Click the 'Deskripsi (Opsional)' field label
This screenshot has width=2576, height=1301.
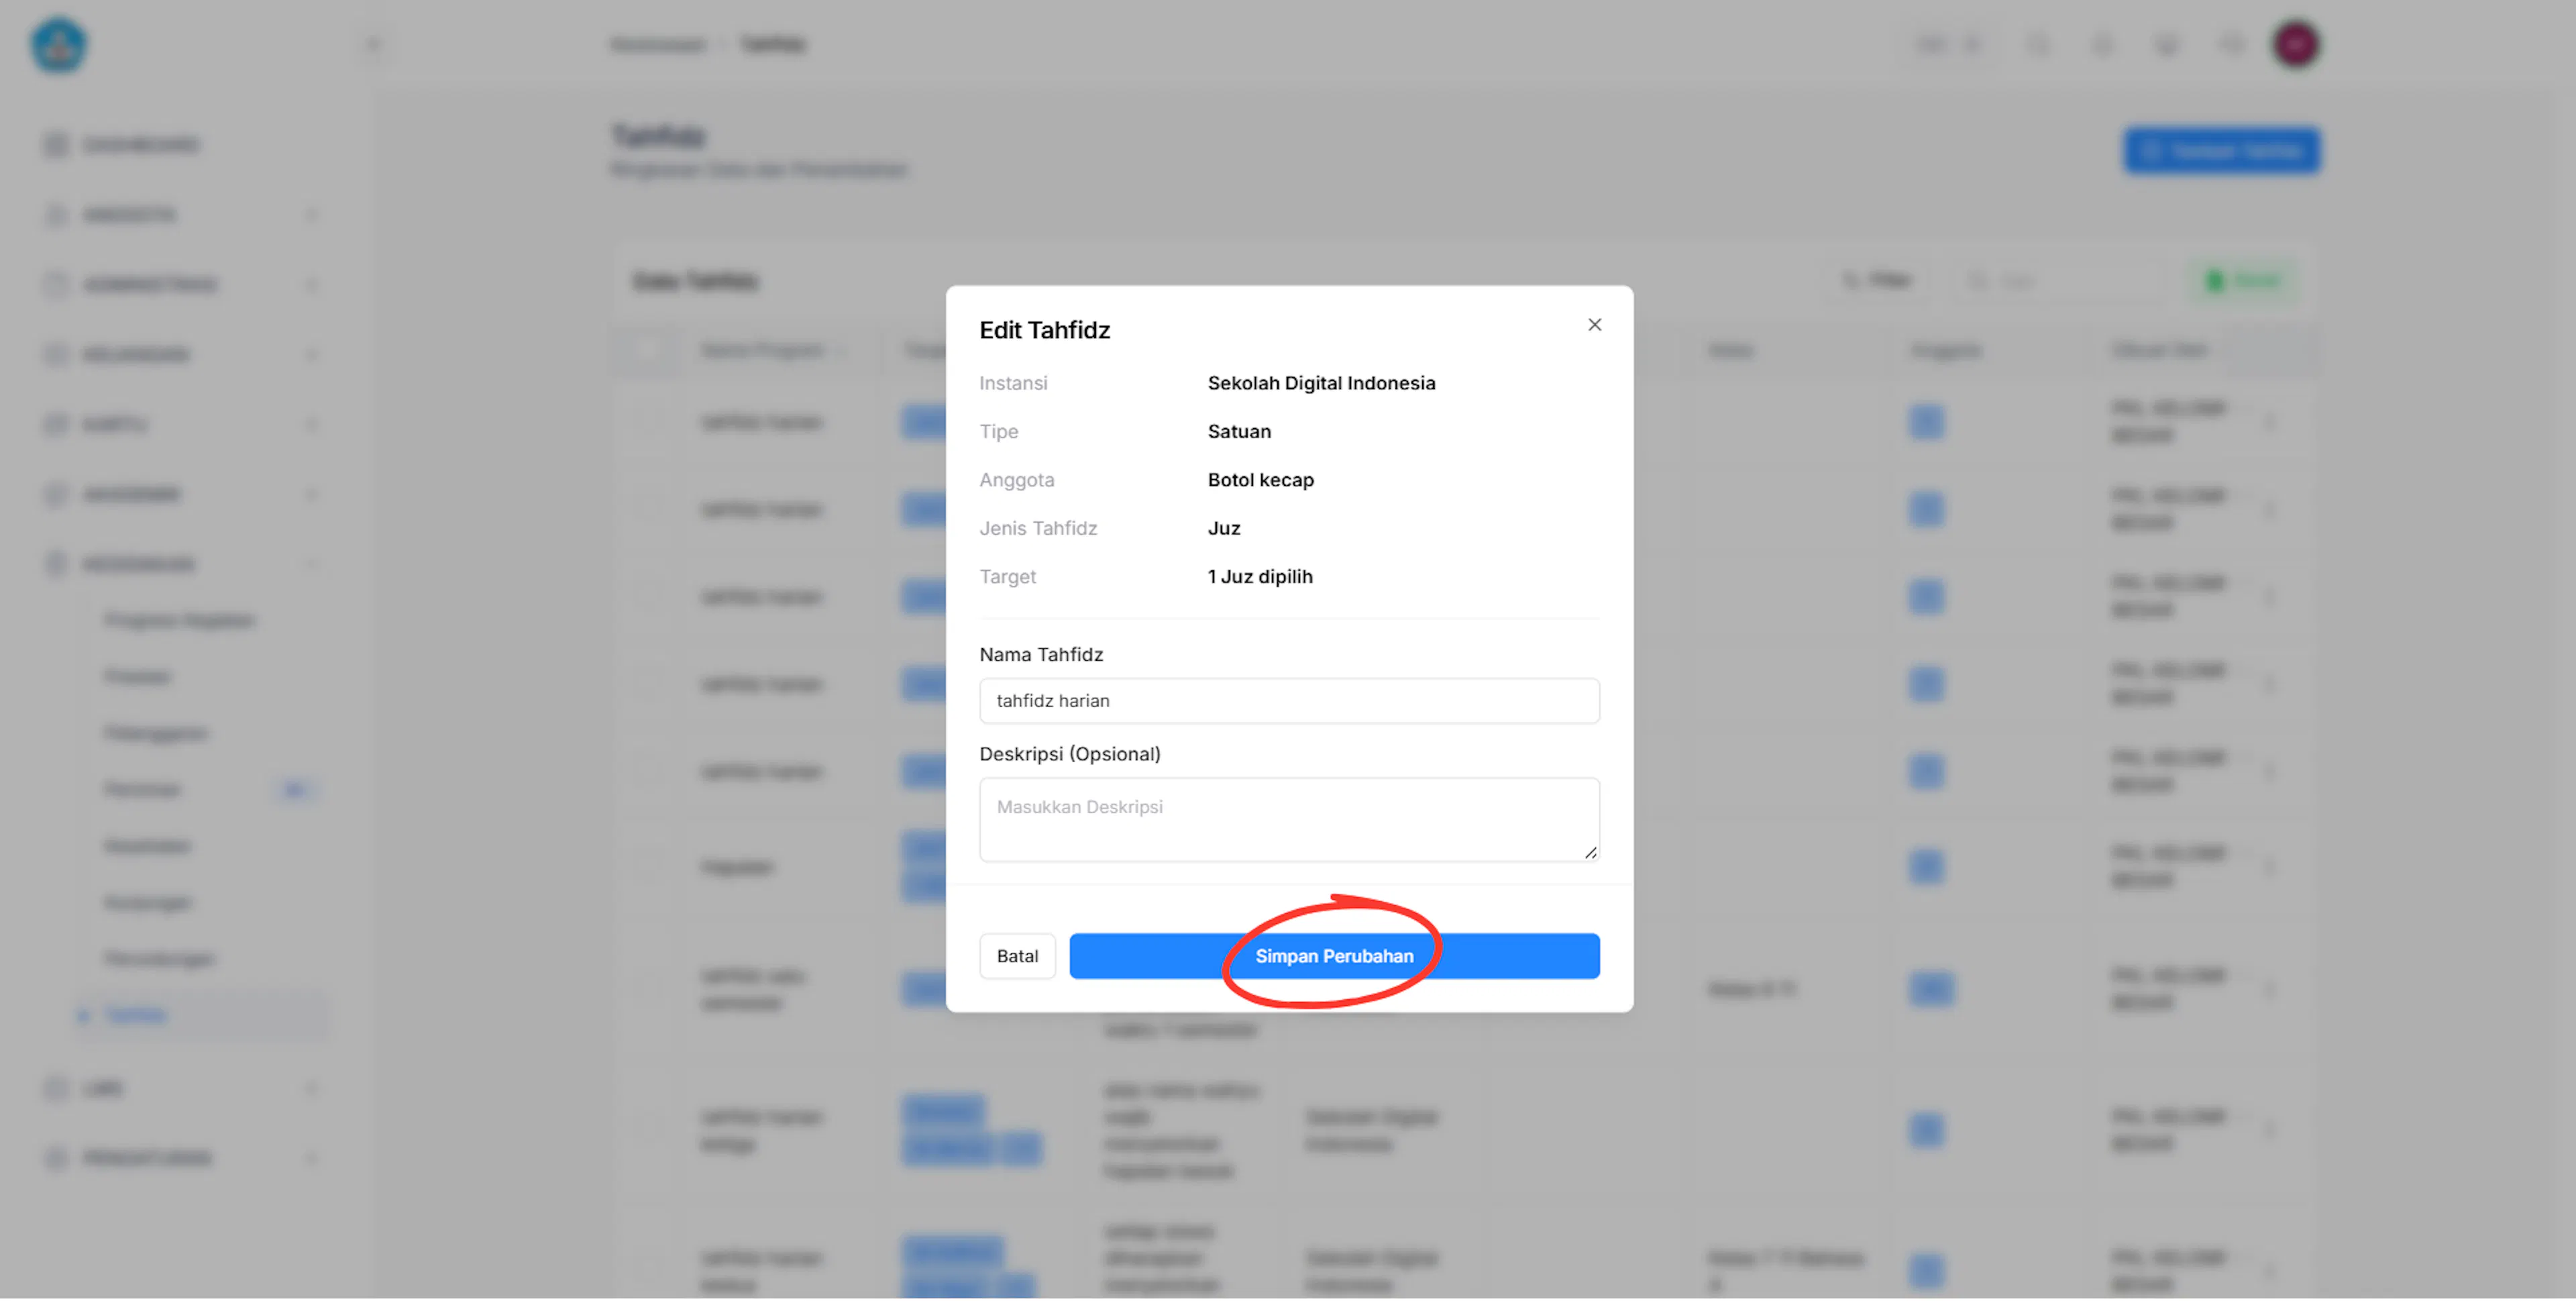pyautogui.click(x=1070, y=754)
